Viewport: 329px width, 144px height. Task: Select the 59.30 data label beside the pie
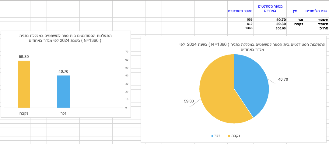pos(189,101)
